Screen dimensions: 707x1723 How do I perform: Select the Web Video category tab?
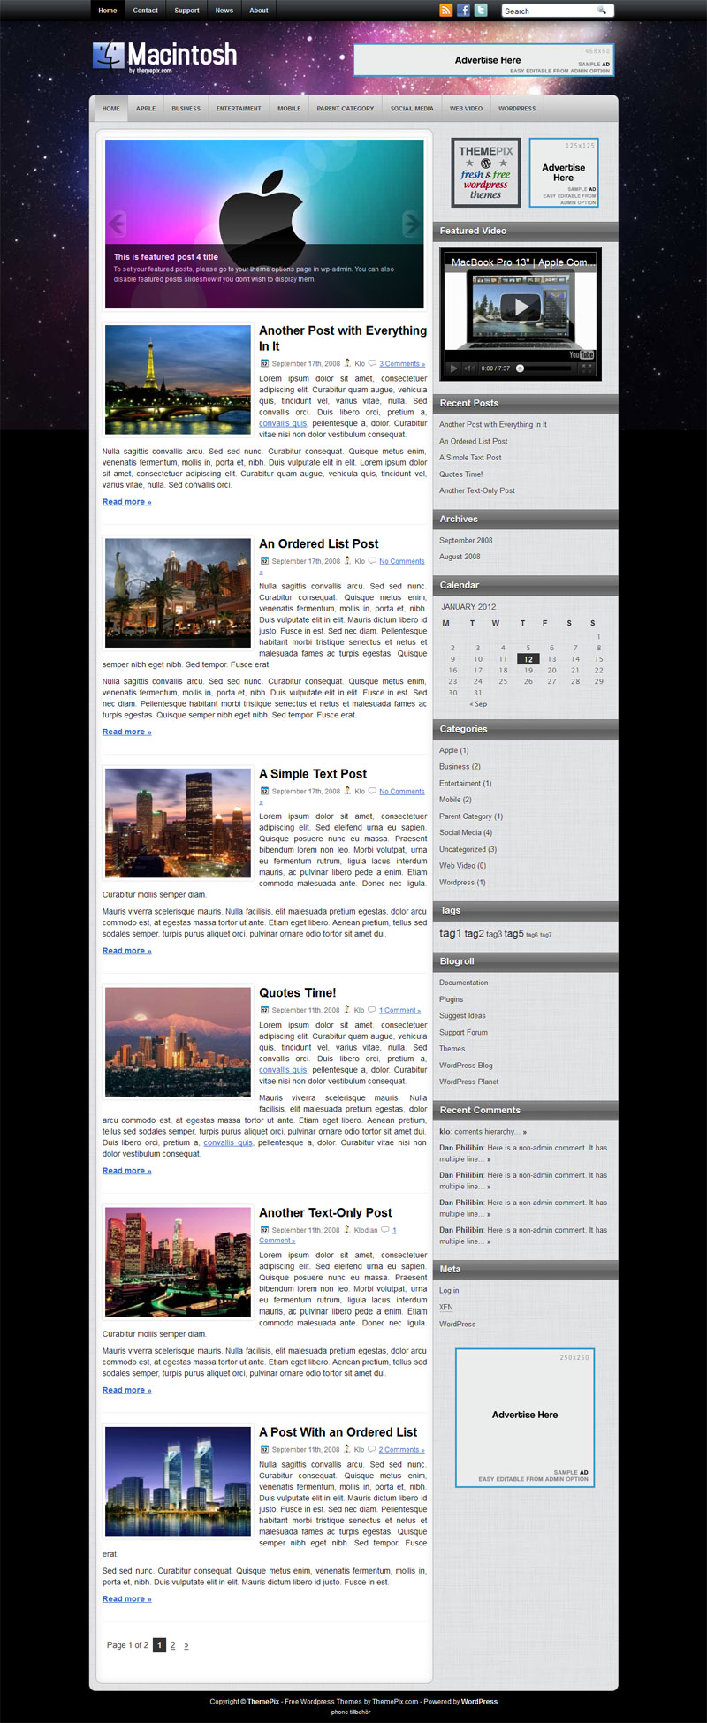[466, 109]
